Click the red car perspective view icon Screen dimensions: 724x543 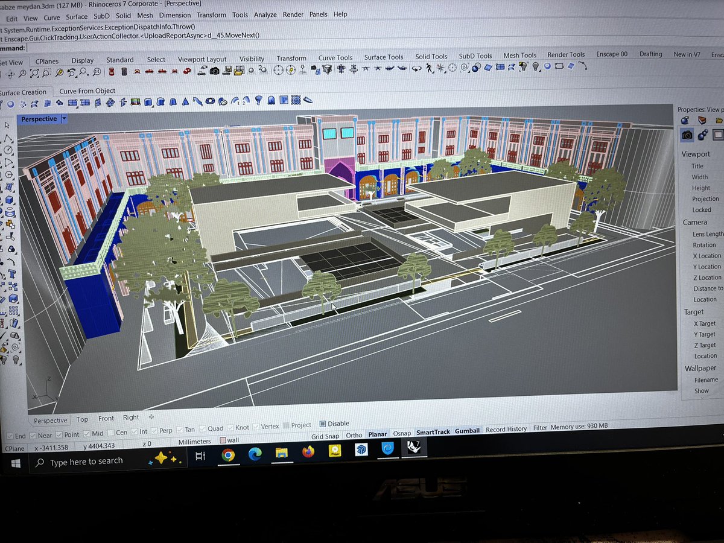point(187,71)
